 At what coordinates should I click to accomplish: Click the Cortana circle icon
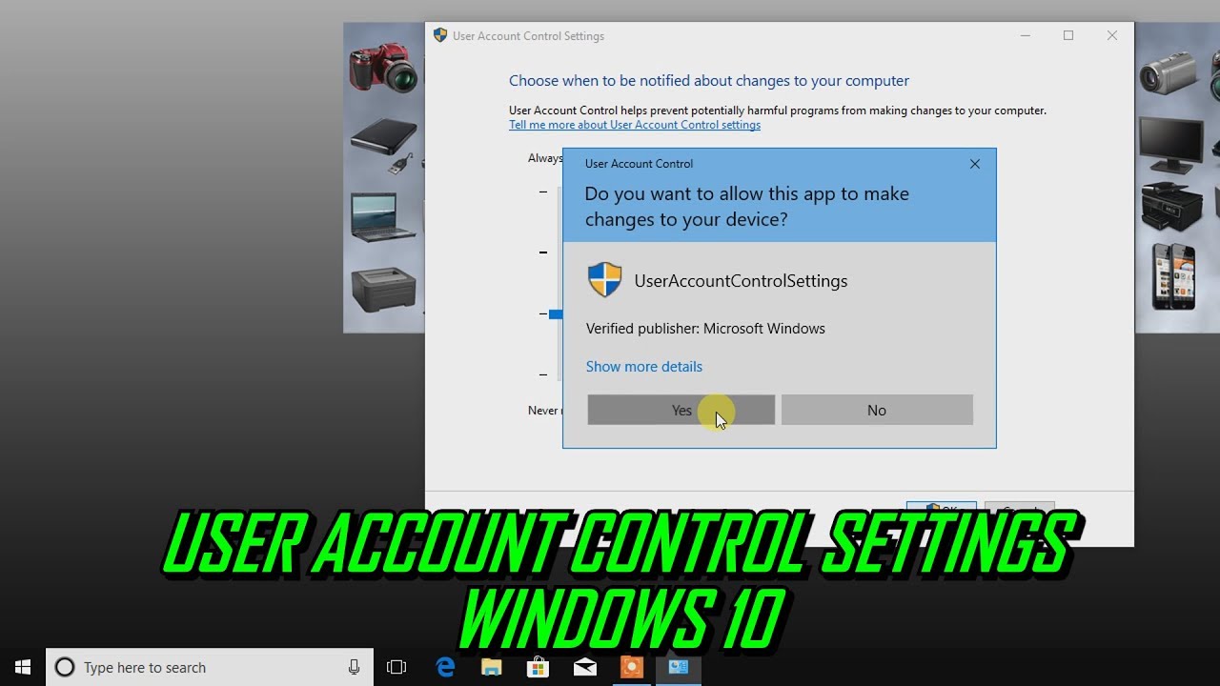[x=65, y=667]
